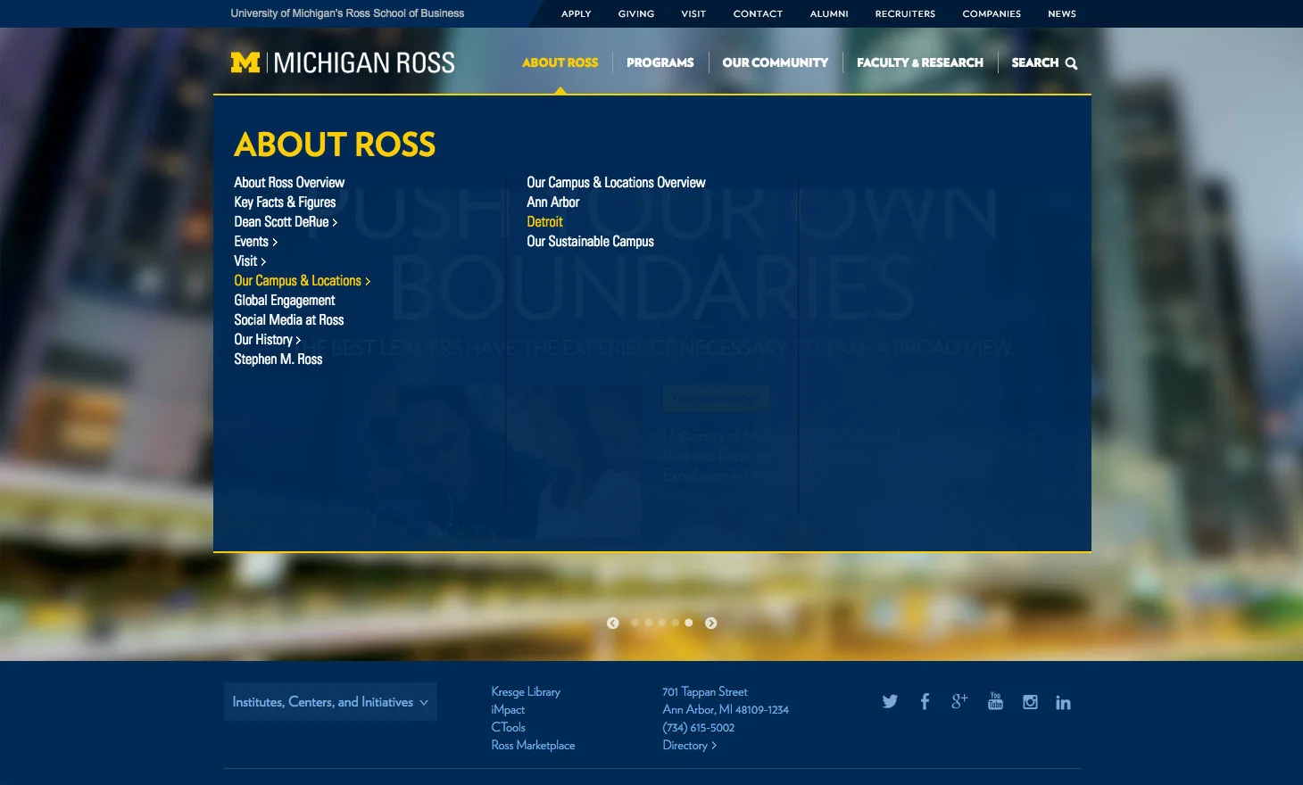This screenshot has height=785, width=1303.
Task: Open the Our Community main menu
Action: 775,62
